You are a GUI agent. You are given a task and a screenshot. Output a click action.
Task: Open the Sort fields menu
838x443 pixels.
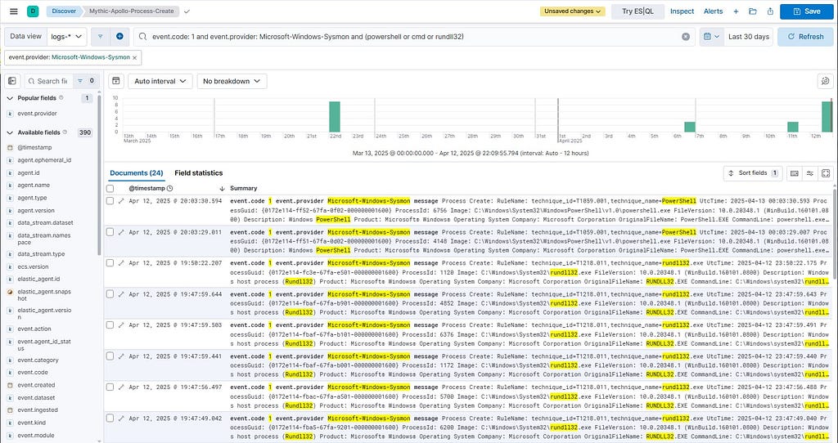coord(753,173)
